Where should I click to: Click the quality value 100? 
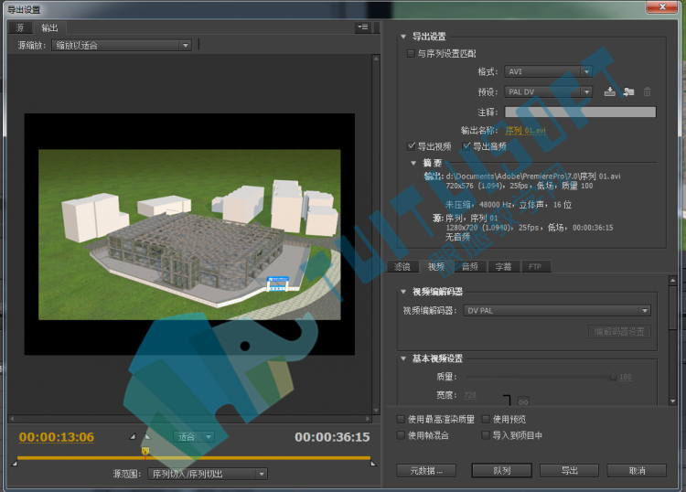coord(626,377)
